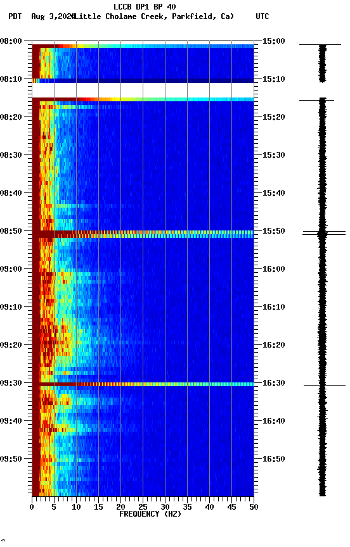Click the white data gap band in spectrogram
This screenshot has height=547, width=350.
[143, 90]
